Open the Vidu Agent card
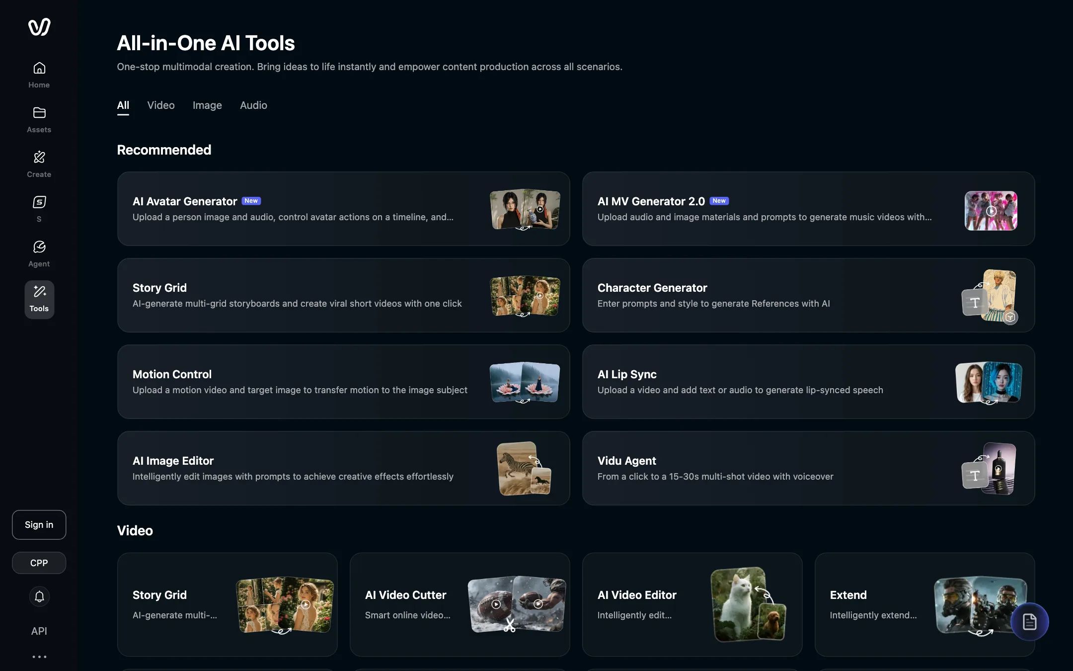 pyautogui.click(x=808, y=468)
